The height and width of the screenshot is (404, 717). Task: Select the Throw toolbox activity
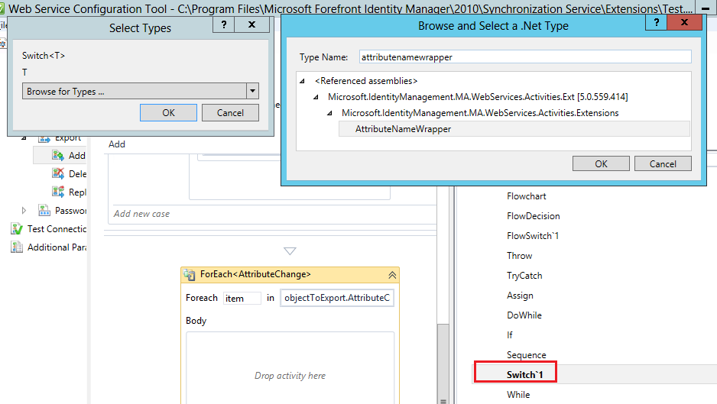click(520, 256)
